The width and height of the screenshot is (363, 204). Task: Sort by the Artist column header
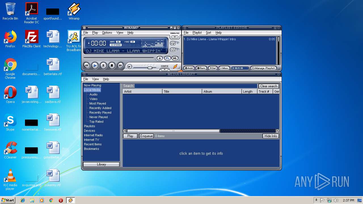tap(142, 92)
